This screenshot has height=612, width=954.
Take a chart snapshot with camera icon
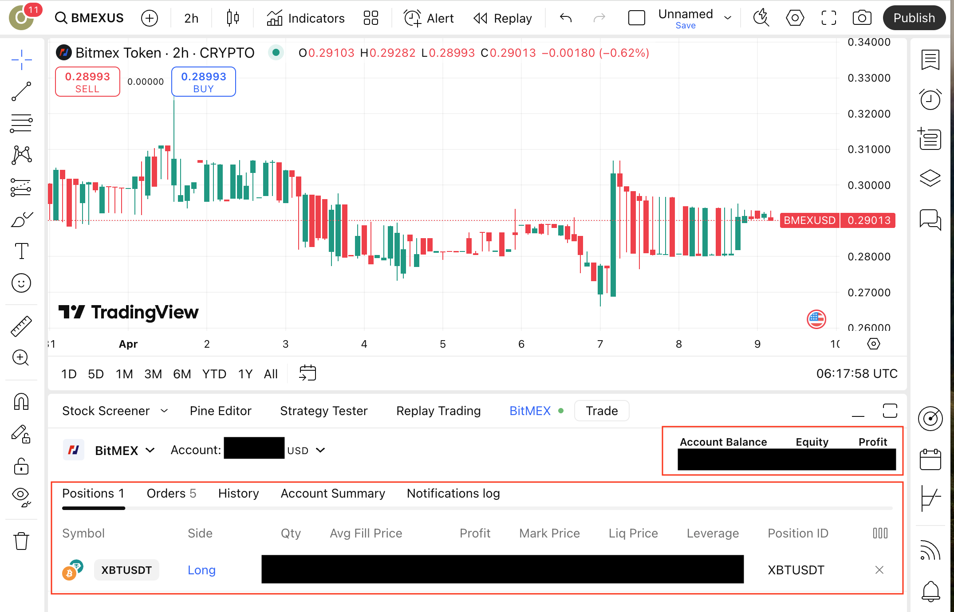[x=862, y=18]
